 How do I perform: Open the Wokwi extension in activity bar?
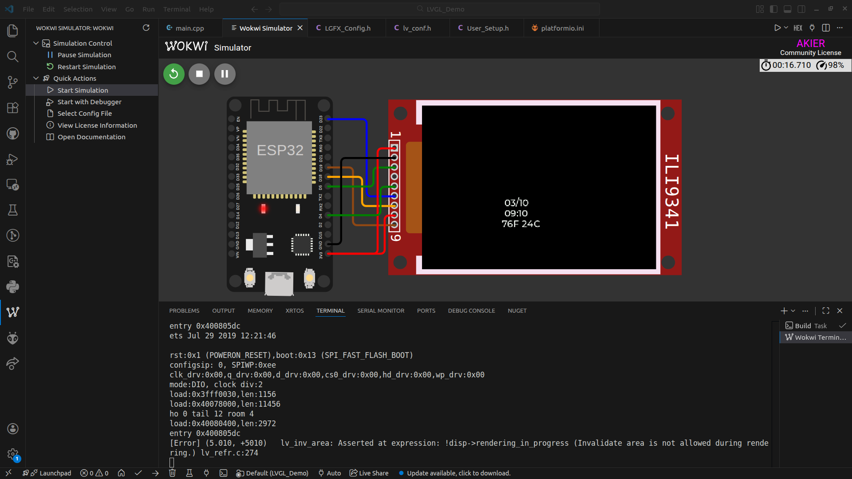(x=13, y=312)
